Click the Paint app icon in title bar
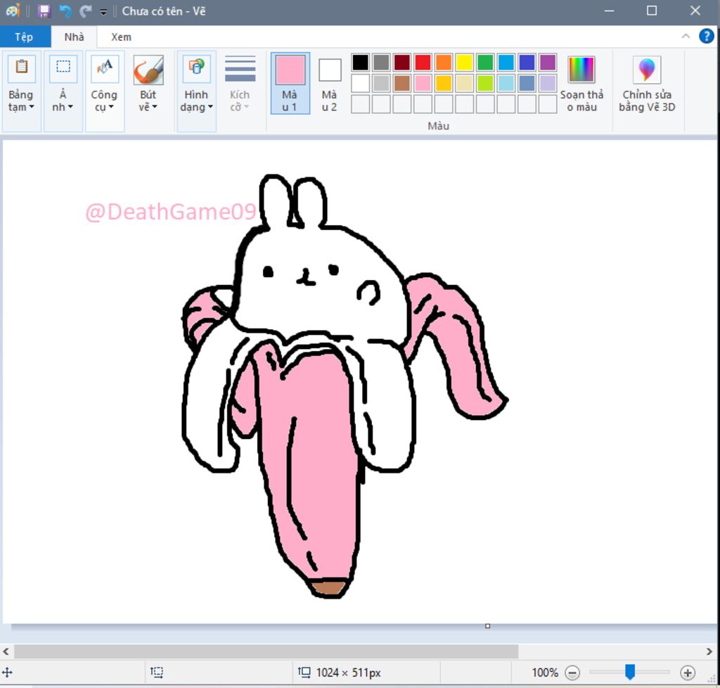 click(x=13, y=11)
